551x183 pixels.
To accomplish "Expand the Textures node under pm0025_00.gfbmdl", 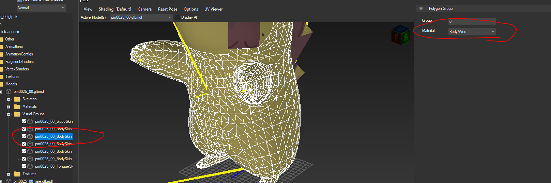I will (x=9, y=174).
